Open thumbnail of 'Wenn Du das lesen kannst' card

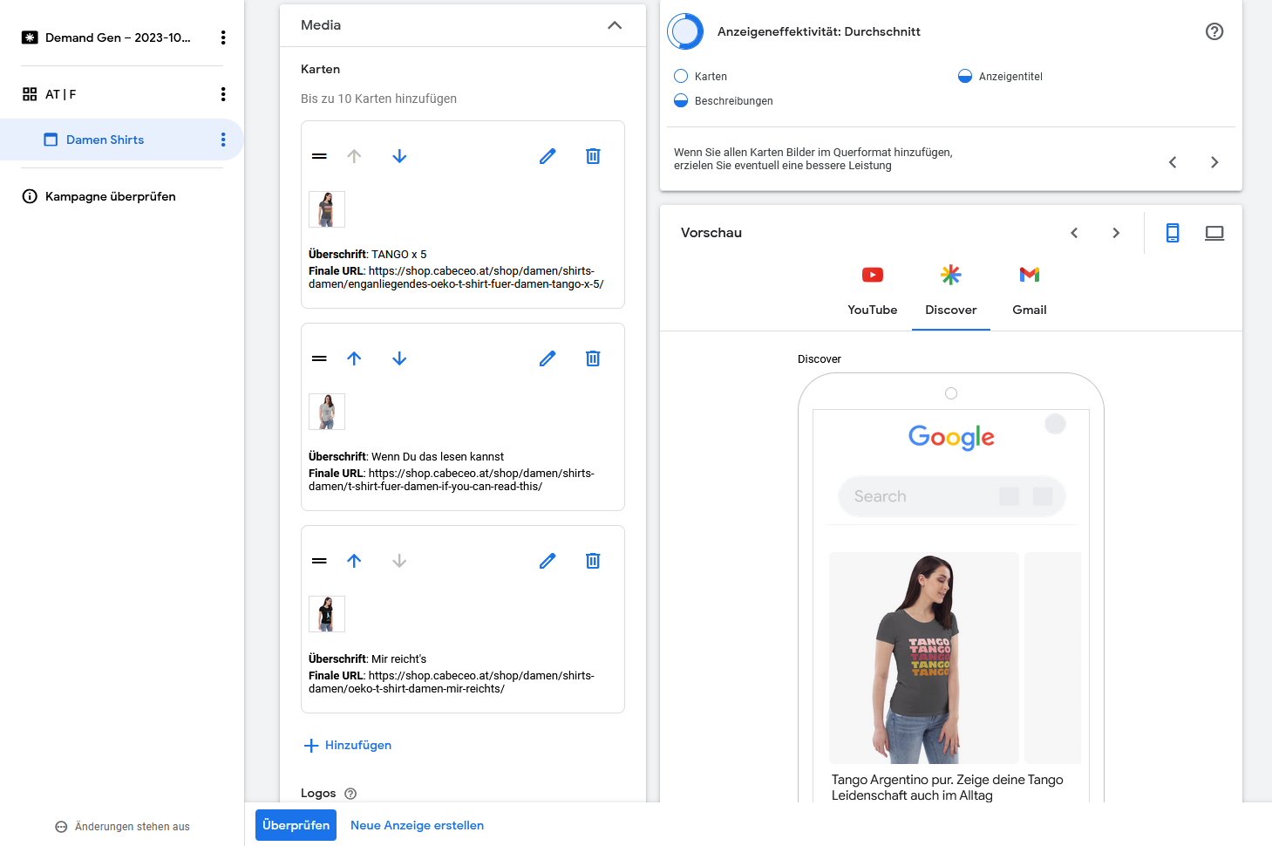click(327, 412)
